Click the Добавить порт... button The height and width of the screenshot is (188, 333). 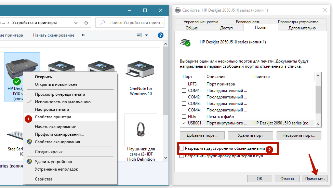click(202, 135)
